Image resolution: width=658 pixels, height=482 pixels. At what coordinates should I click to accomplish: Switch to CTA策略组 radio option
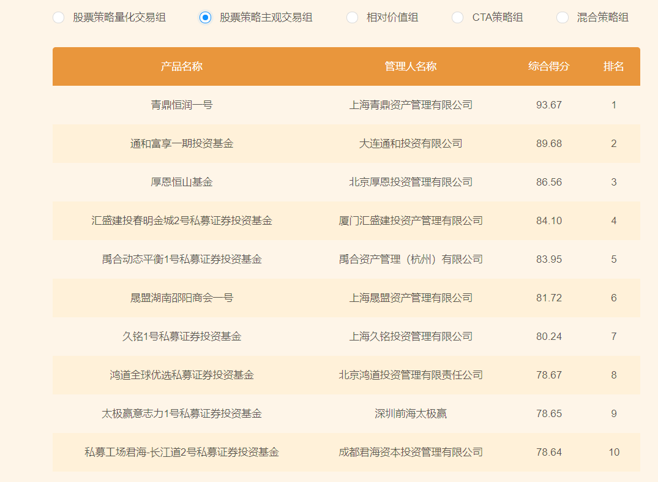457,18
